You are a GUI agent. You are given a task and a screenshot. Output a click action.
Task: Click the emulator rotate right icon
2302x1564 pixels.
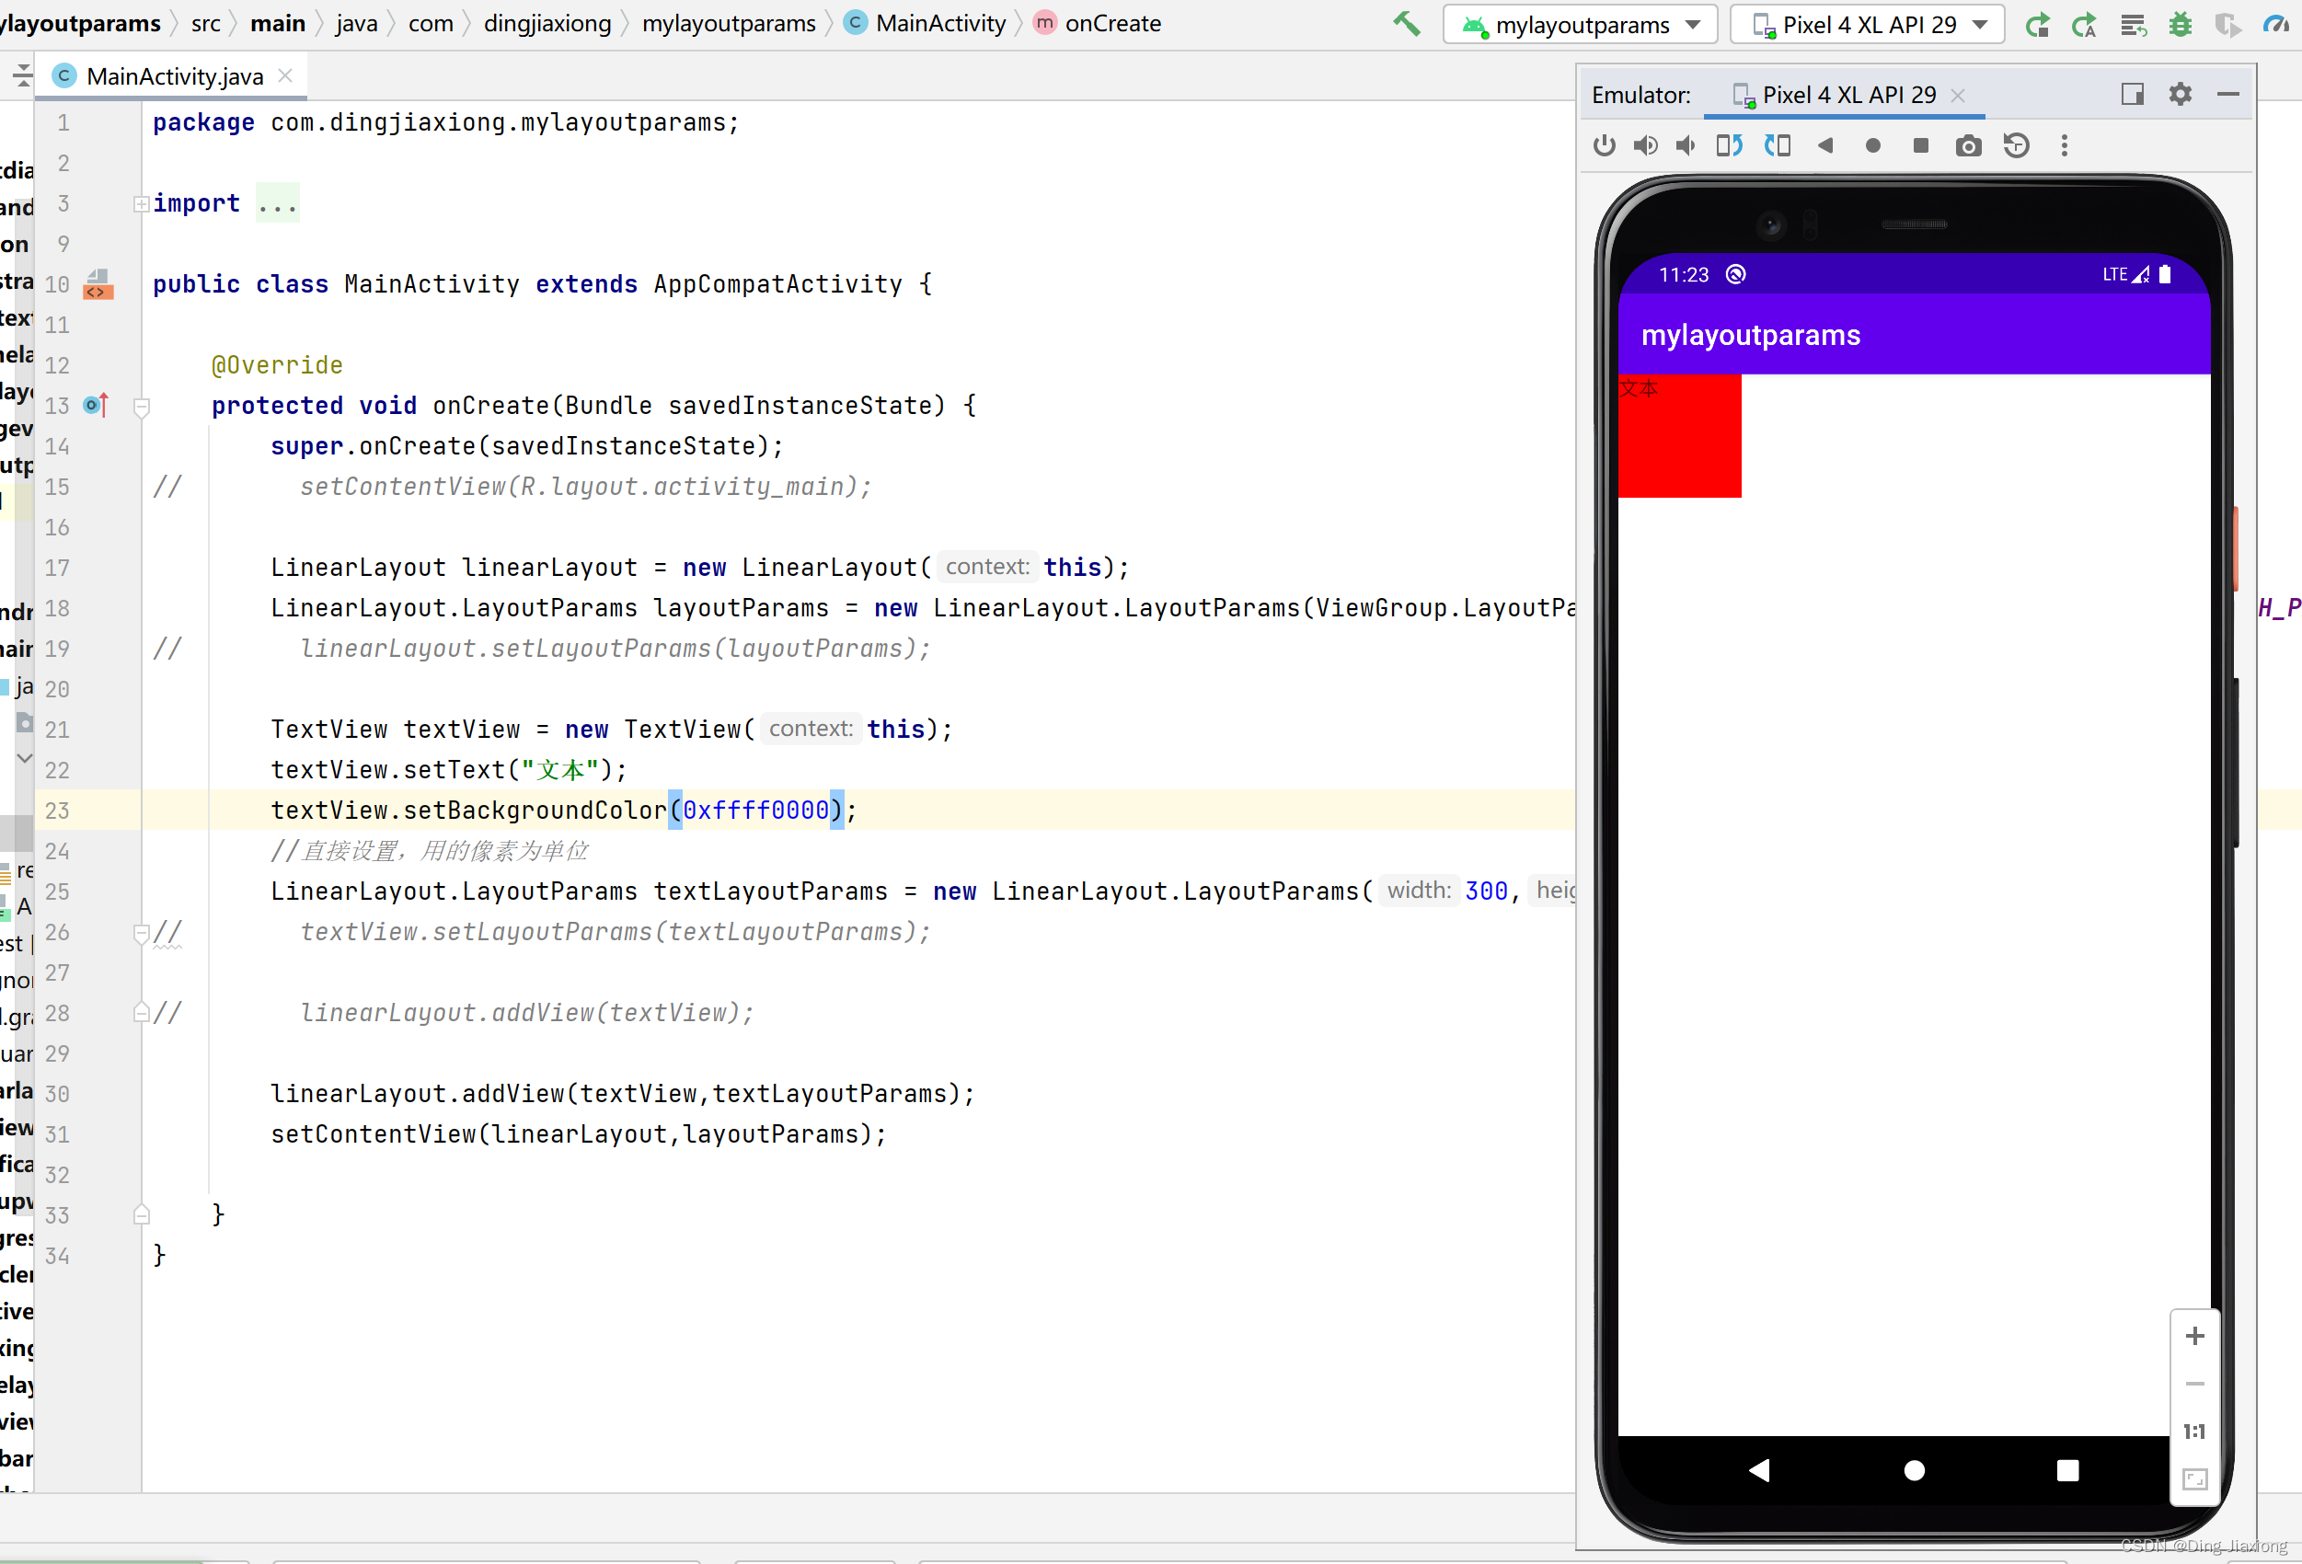1777,145
